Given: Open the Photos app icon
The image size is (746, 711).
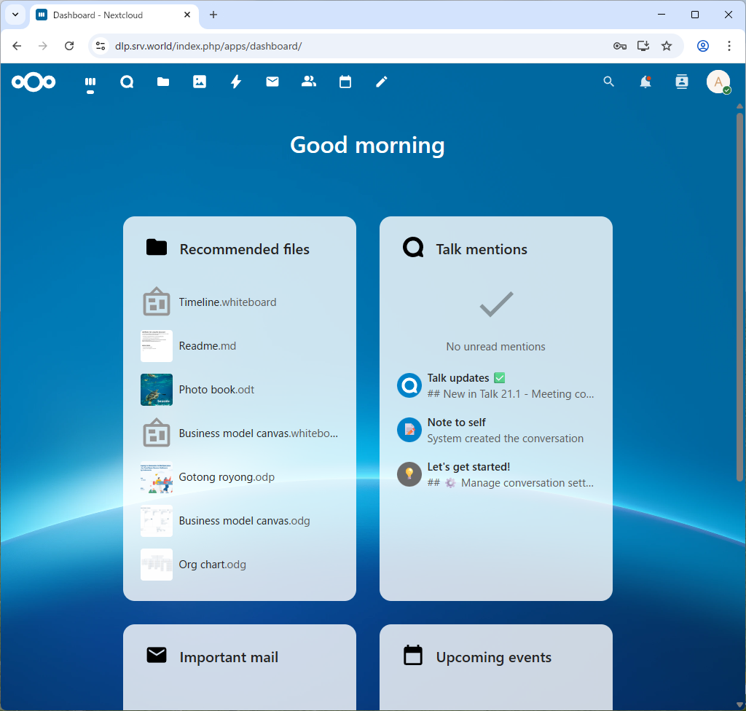Looking at the screenshot, I should click(200, 82).
